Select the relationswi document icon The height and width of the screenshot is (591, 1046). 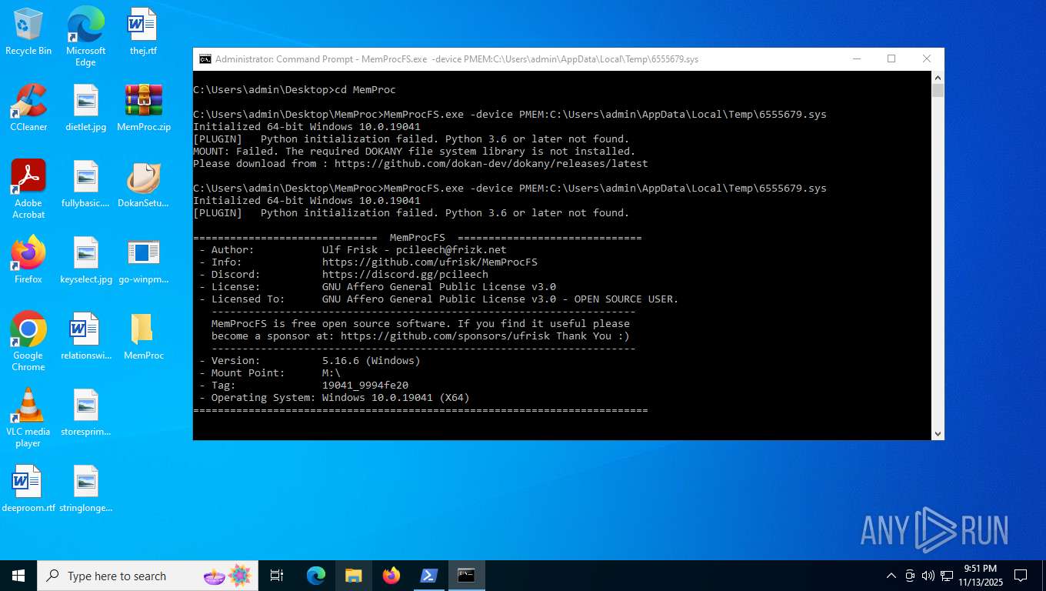coord(85,337)
